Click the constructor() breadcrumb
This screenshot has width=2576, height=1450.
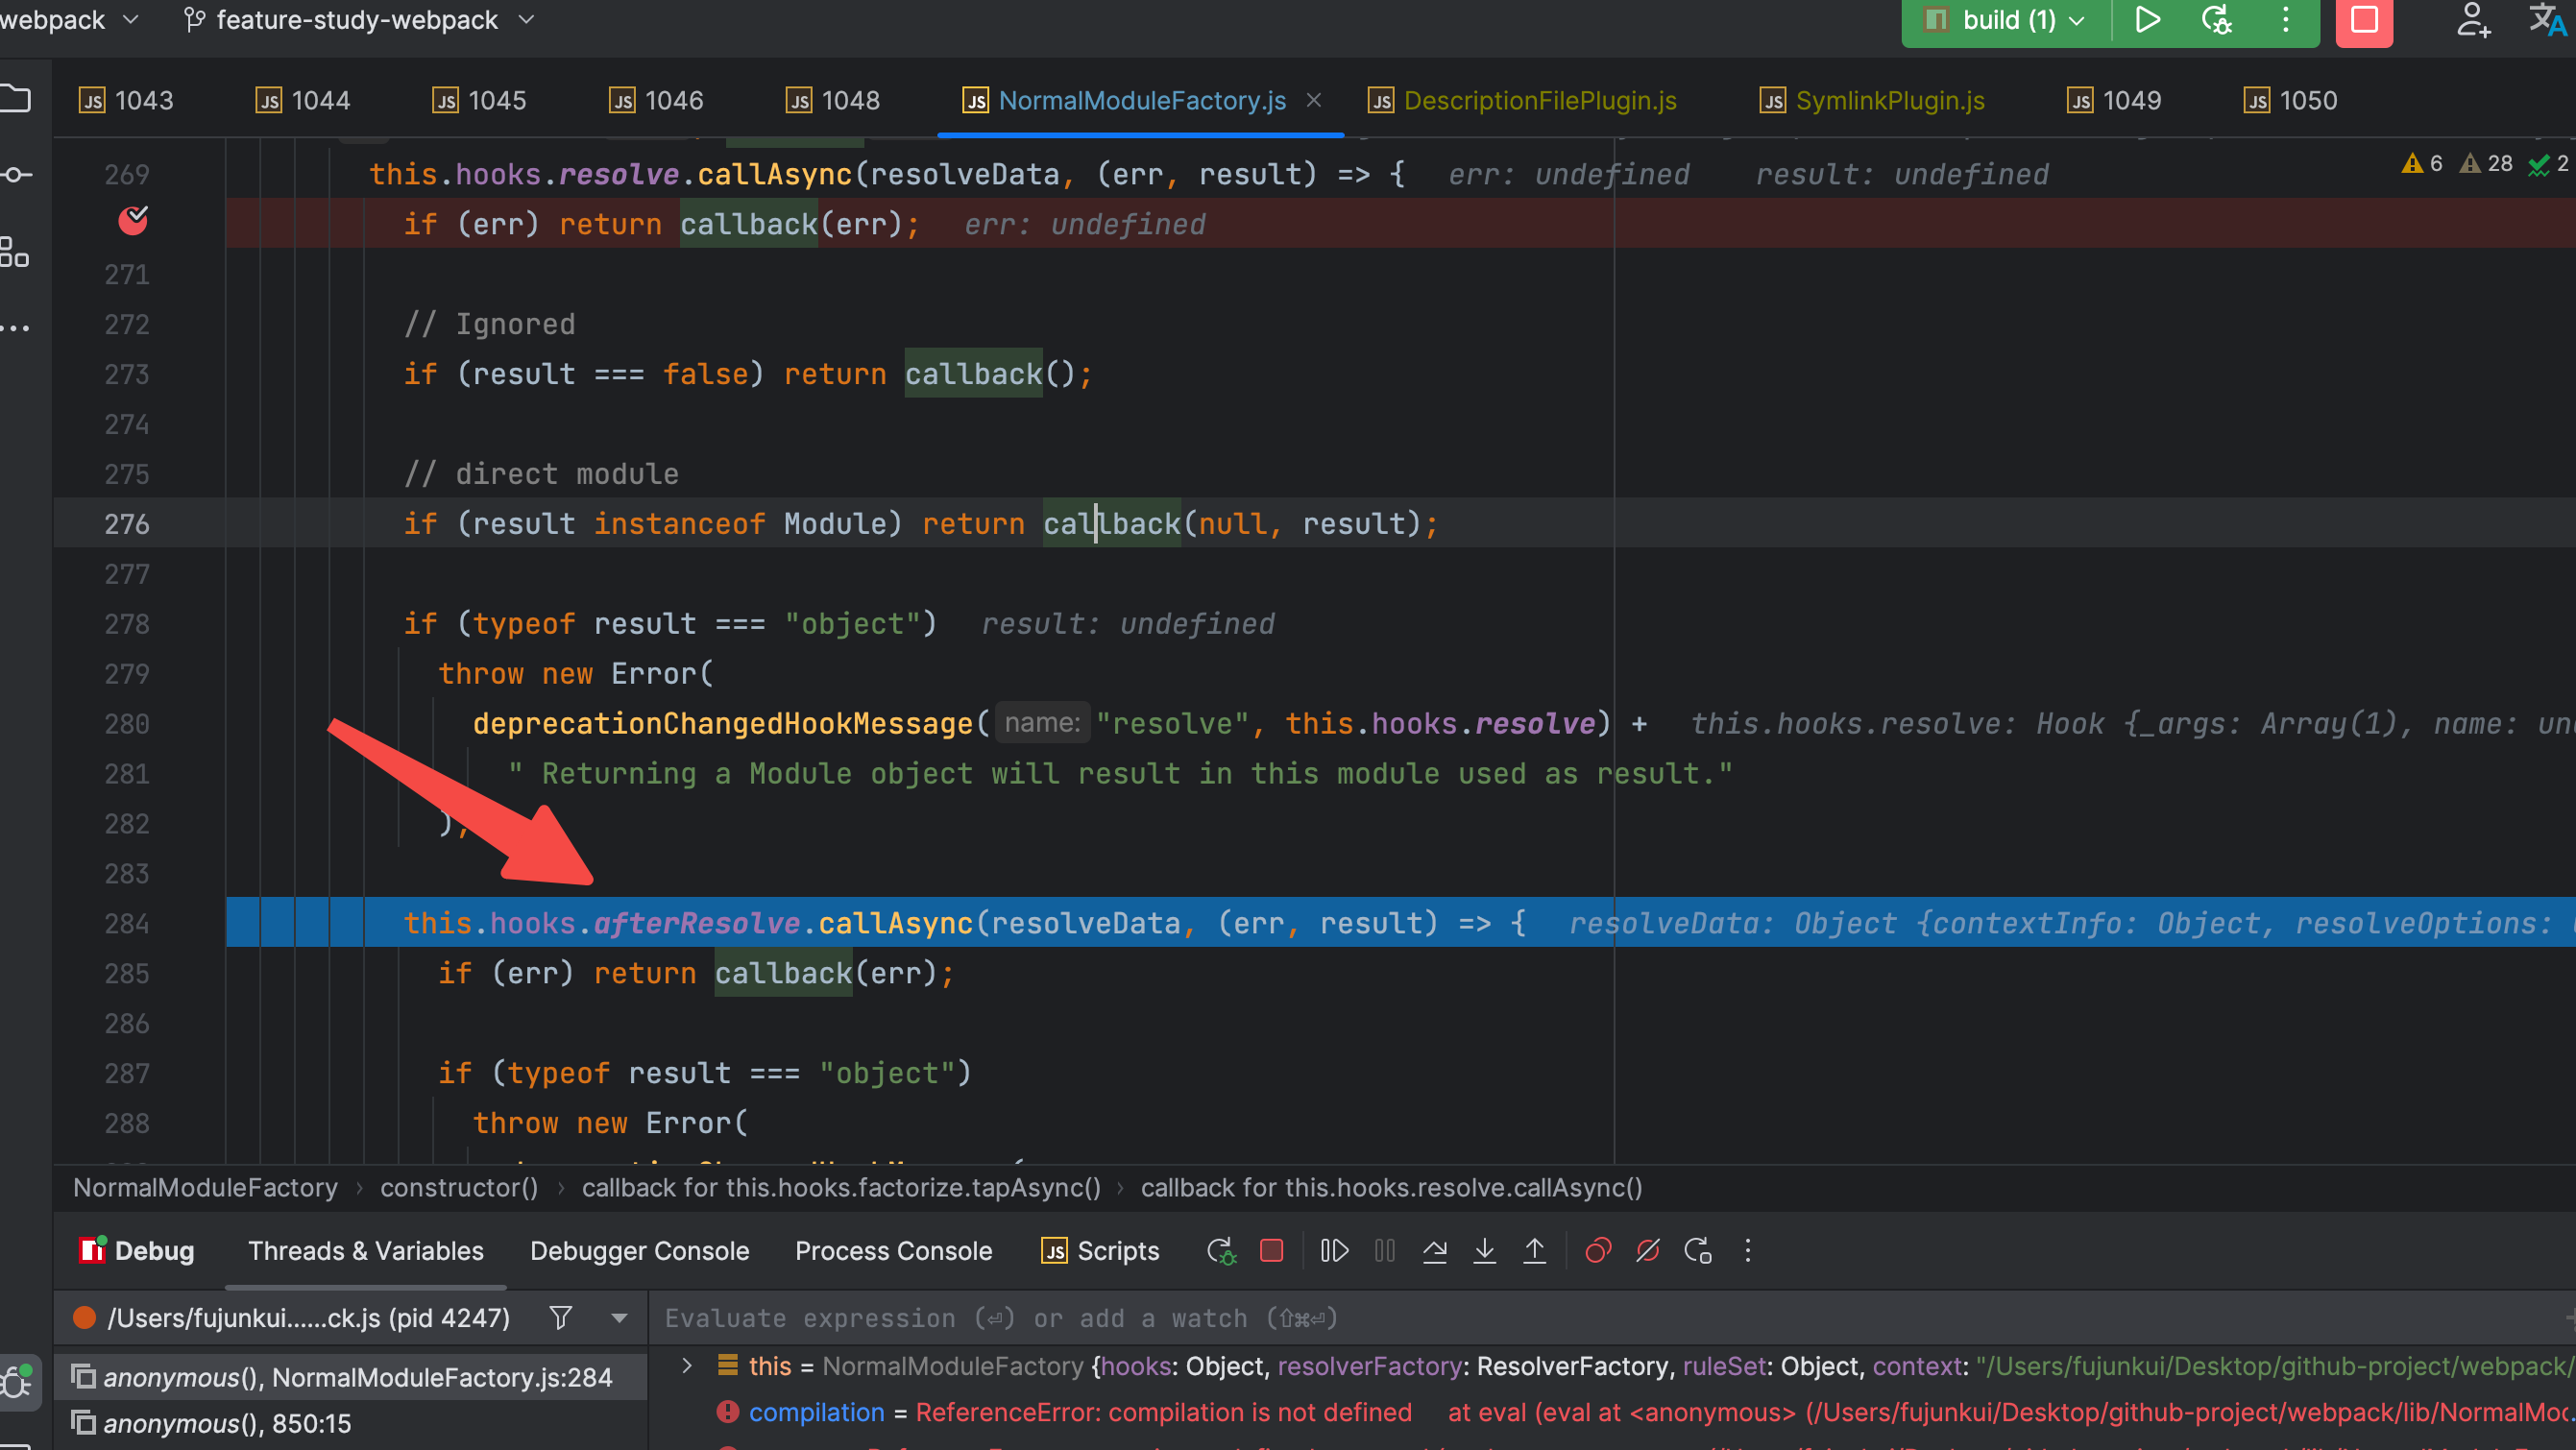(459, 1188)
